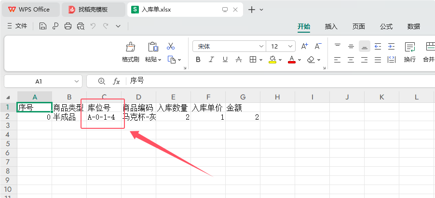Viewport: 435px width, 198px height.
Task: Click the Undo arrow
Action: (x=93, y=26)
